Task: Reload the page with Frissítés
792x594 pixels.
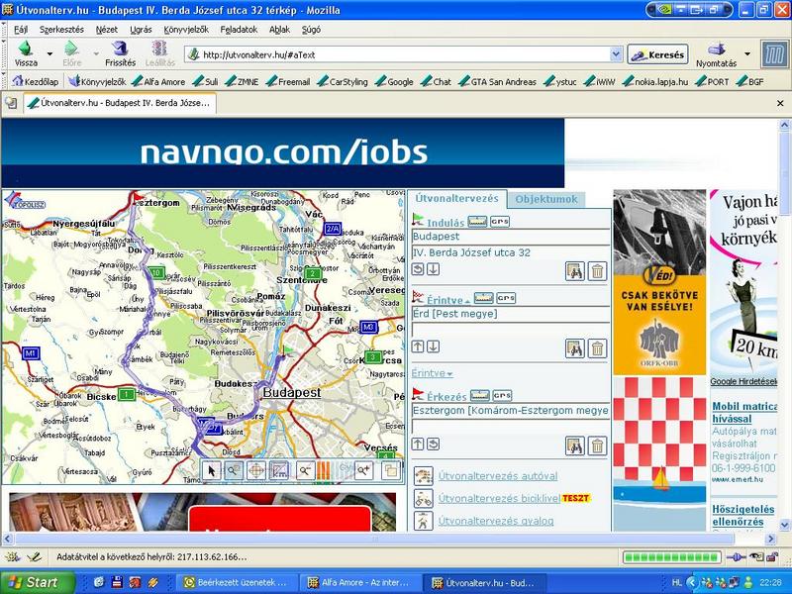Action: click(x=120, y=53)
